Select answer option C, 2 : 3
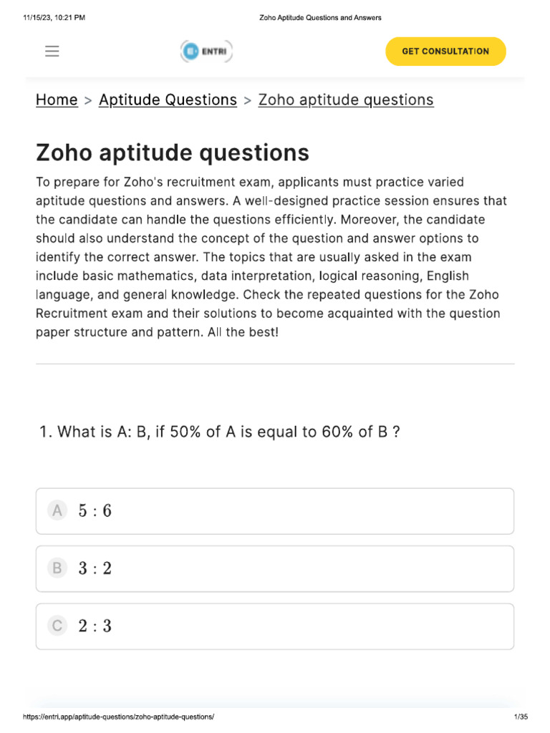Screen dimensions: 550x733 (x=275, y=626)
